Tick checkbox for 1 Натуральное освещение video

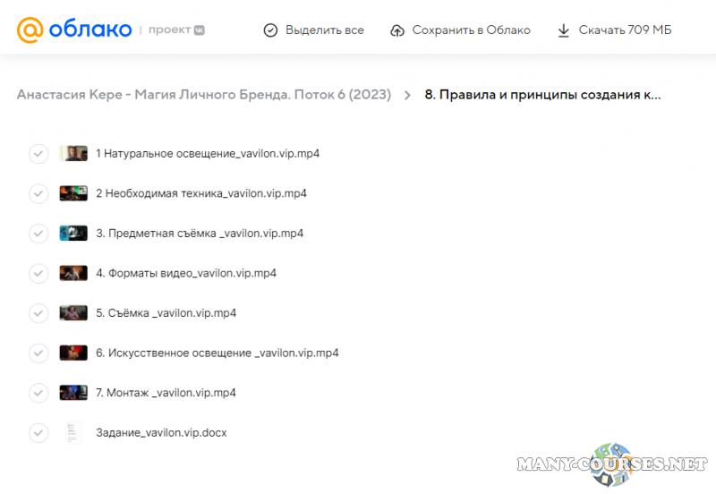[38, 154]
